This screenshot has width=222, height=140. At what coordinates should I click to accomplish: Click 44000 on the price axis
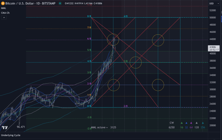pos(212,39)
